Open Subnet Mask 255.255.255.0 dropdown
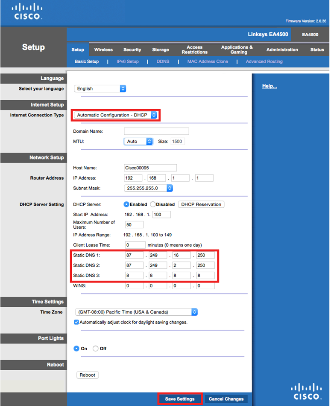The image size is (331, 407). 148,188
